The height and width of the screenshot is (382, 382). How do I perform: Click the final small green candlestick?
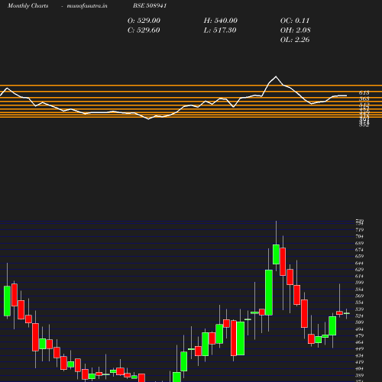click(347, 313)
